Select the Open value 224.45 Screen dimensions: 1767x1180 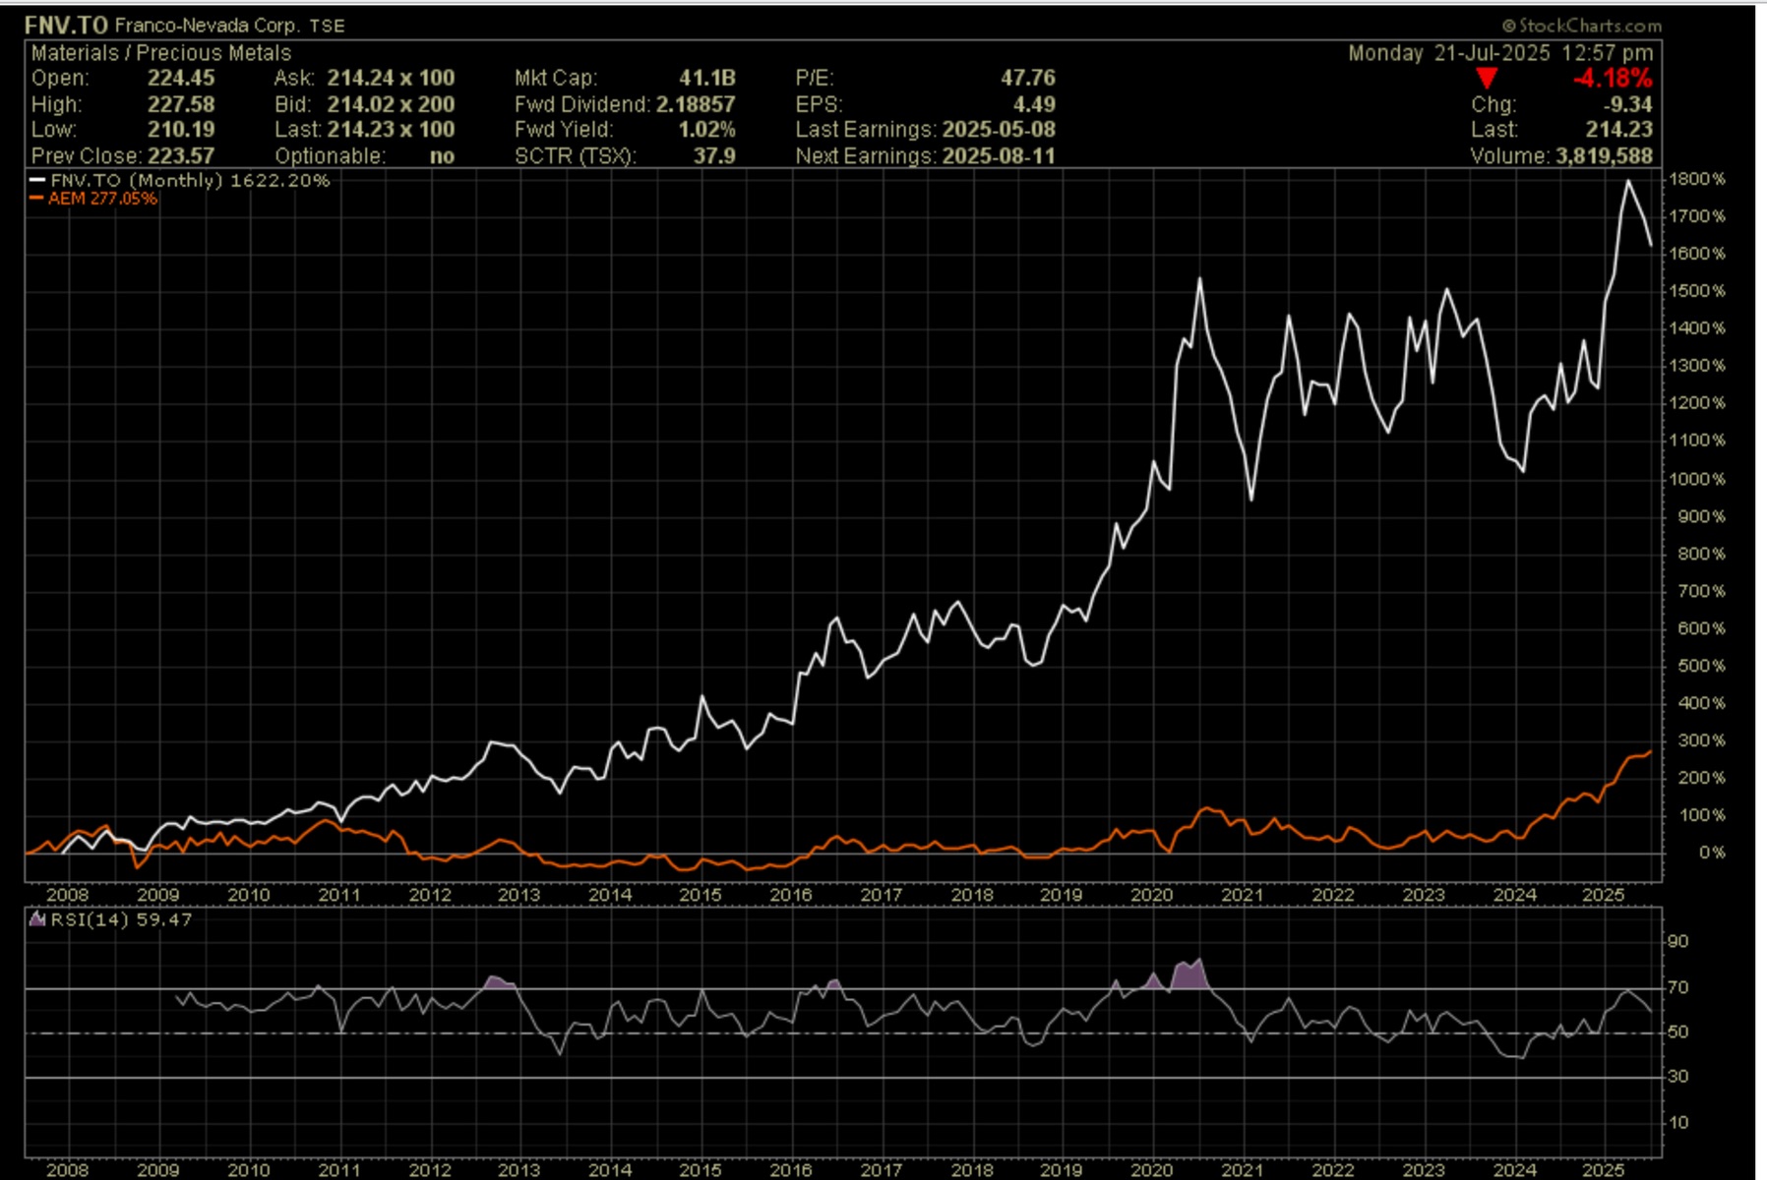tap(181, 79)
